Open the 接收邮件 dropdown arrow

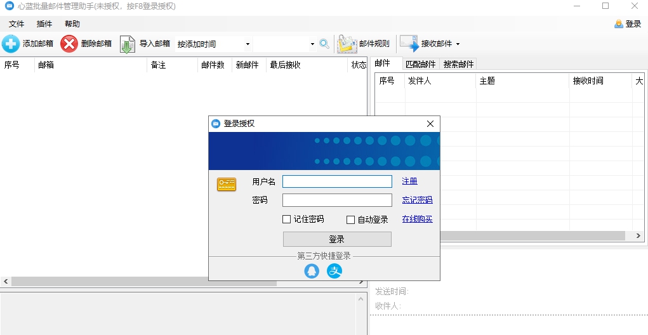(458, 44)
